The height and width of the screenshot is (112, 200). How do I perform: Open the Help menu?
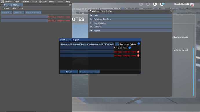coord(68,2)
